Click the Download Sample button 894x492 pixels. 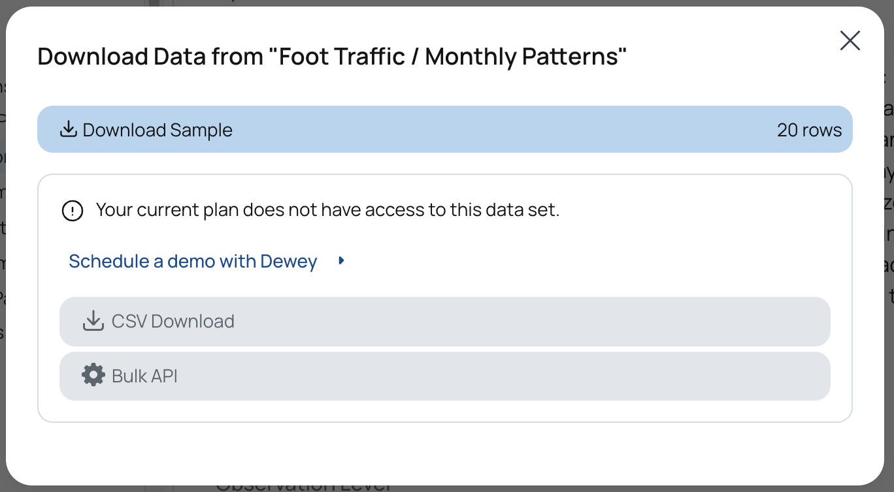tap(444, 129)
